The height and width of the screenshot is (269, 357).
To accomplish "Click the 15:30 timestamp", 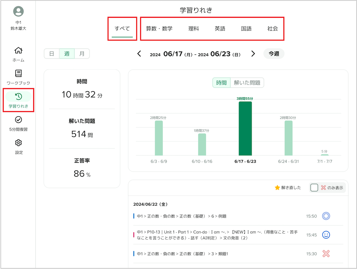I will click(x=311, y=254).
